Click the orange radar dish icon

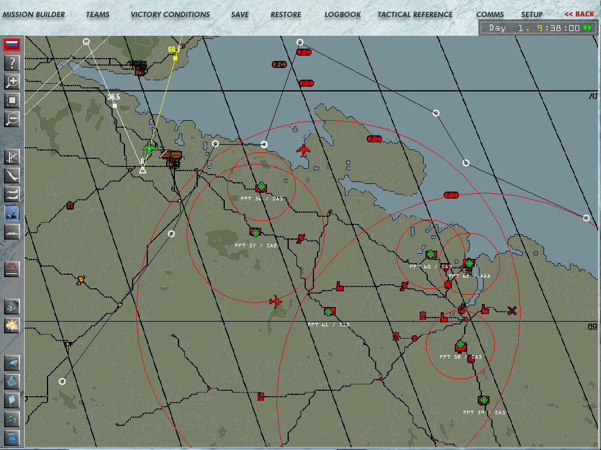[80, 280]
